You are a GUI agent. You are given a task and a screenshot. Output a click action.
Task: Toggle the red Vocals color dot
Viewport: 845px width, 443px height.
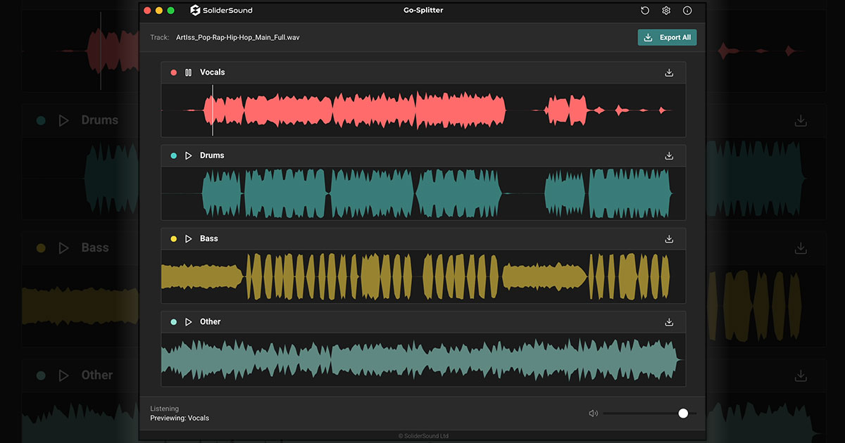pos(174,72)
